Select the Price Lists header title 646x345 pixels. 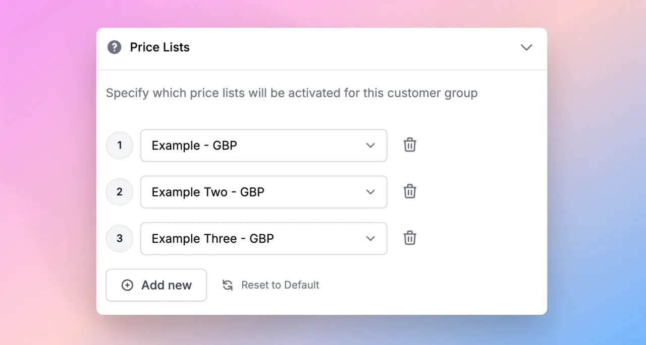(x=160, y=47)
